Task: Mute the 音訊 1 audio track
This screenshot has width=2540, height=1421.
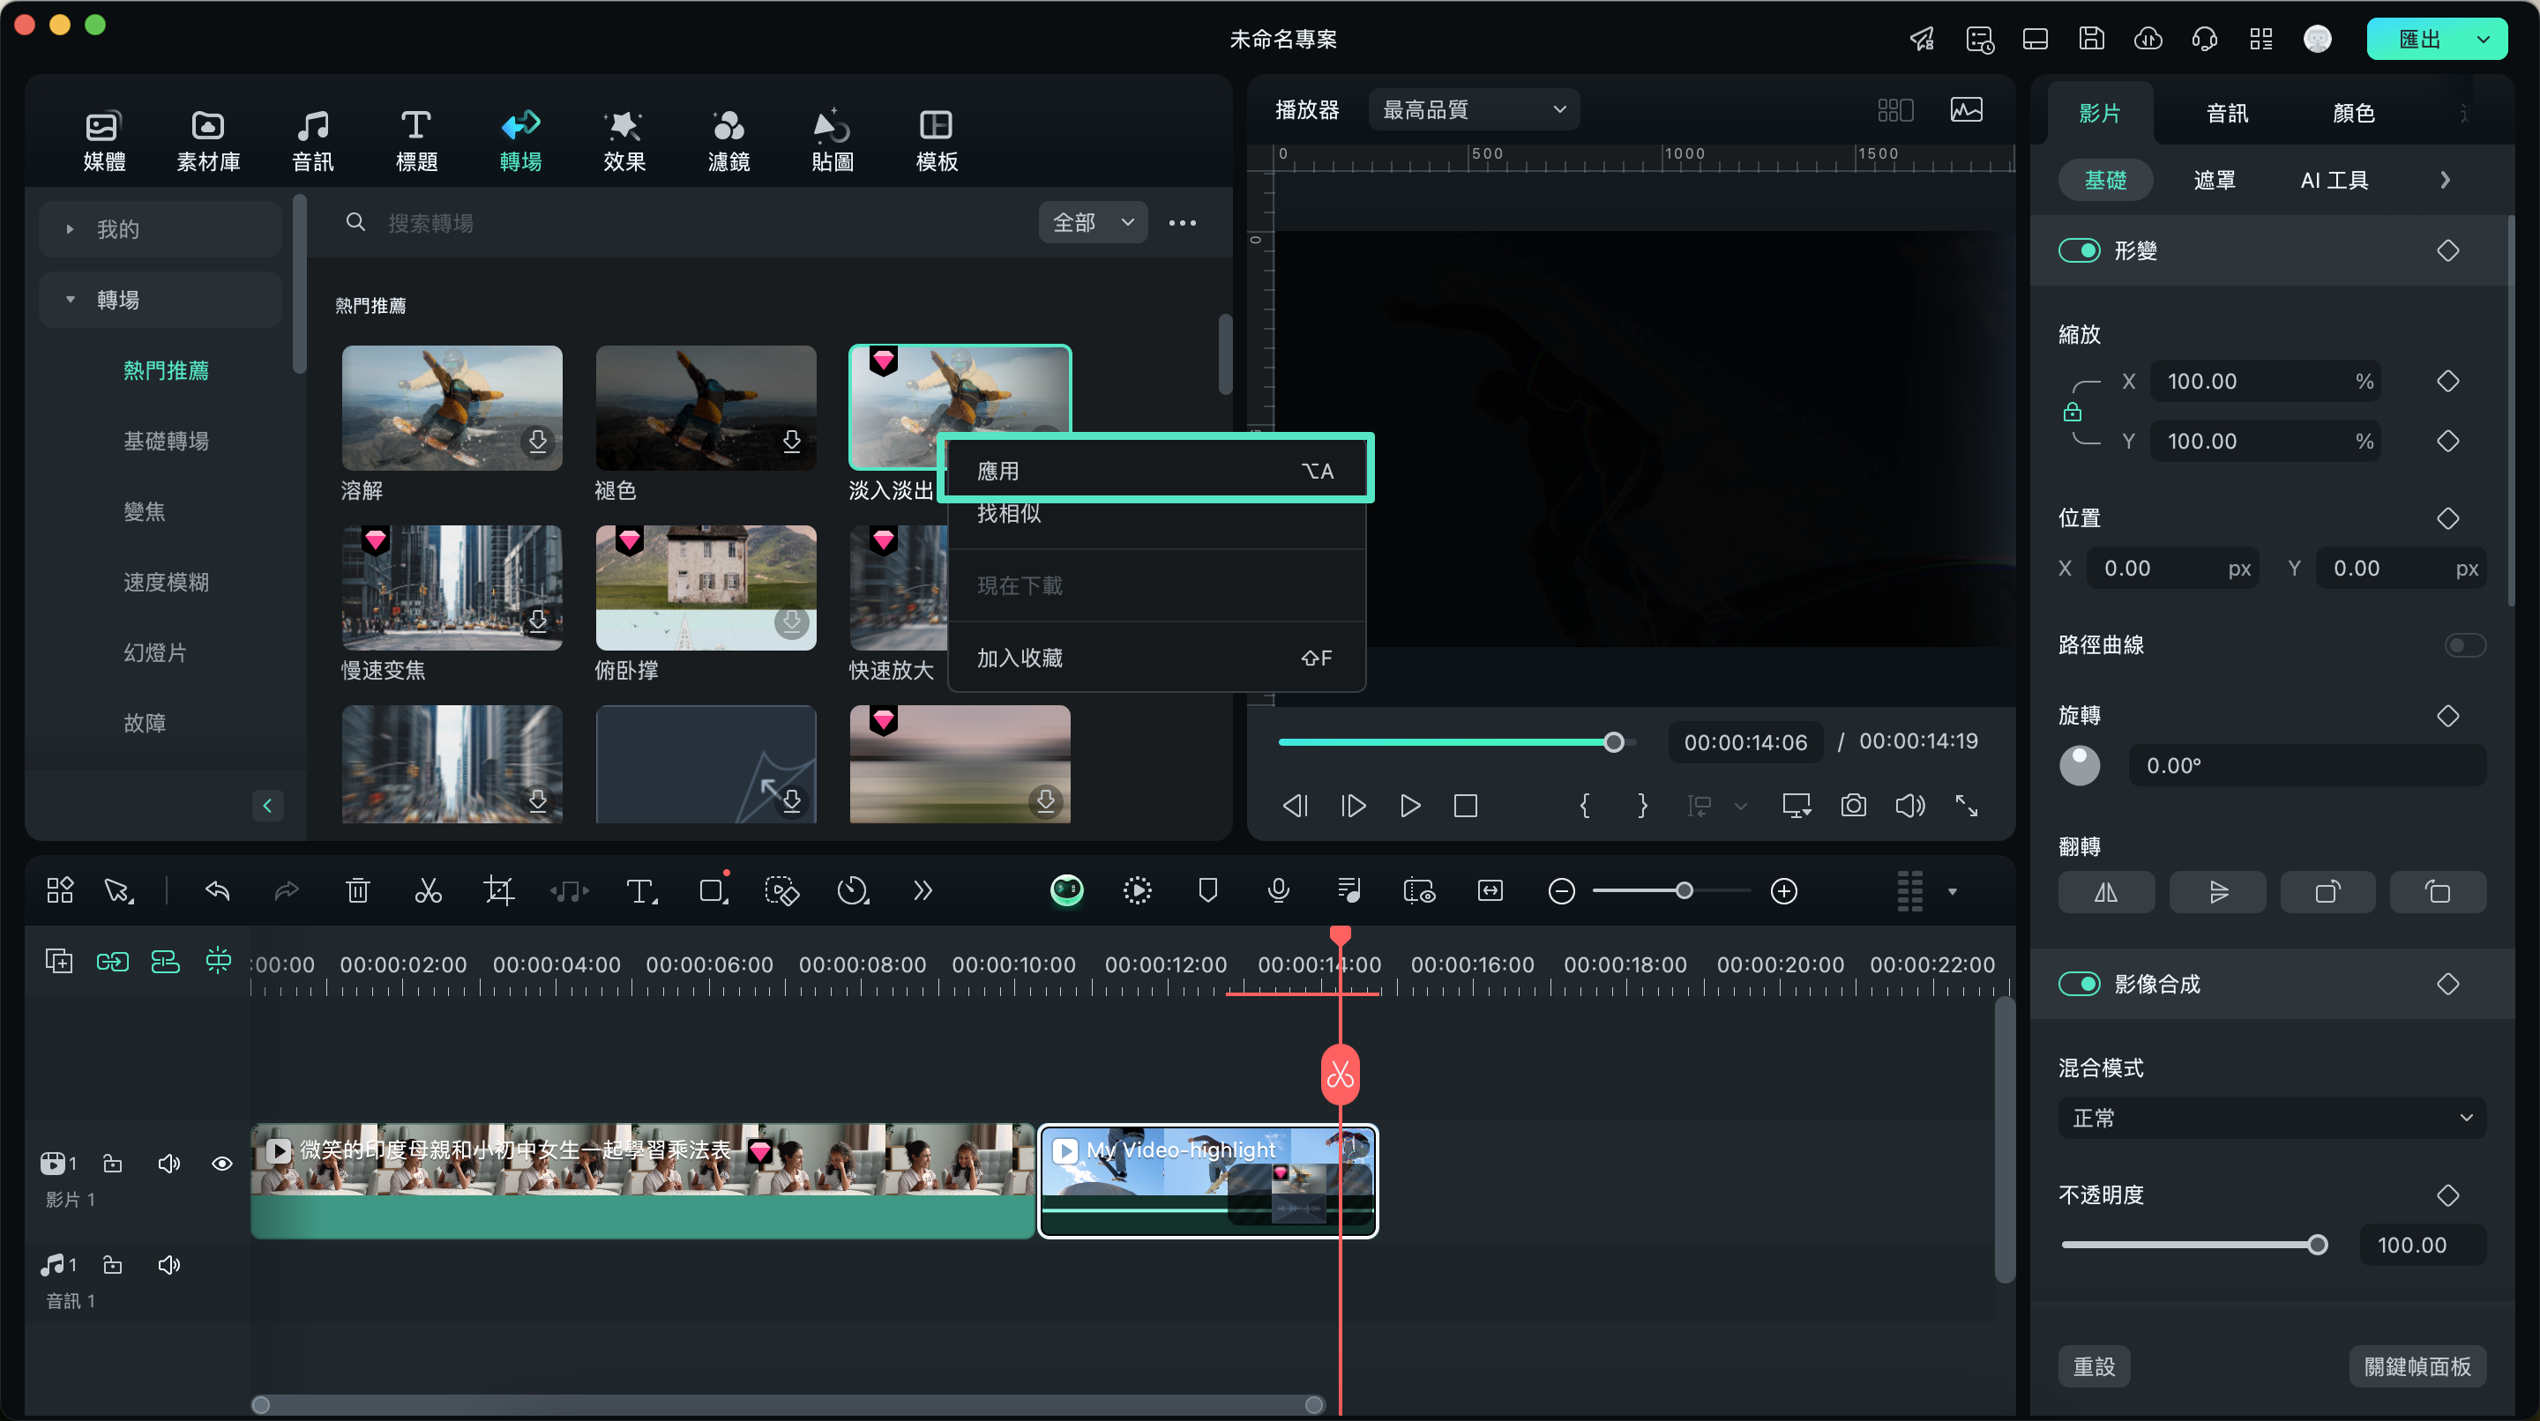Action: tap(168, 1264)
